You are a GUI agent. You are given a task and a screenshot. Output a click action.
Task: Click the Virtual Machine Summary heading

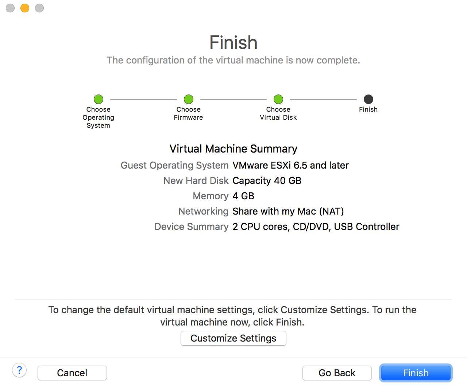(x=233, y=149)
